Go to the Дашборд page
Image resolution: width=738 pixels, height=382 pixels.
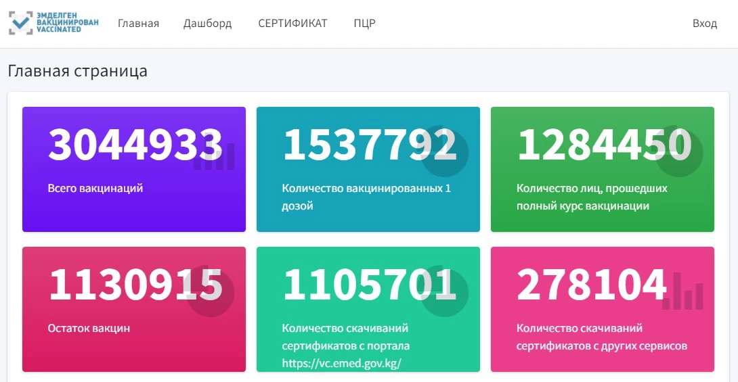[x=207, y=24]
